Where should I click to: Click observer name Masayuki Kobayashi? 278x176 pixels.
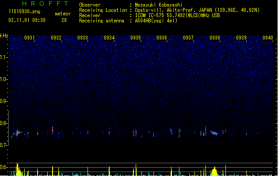(159, 5)
